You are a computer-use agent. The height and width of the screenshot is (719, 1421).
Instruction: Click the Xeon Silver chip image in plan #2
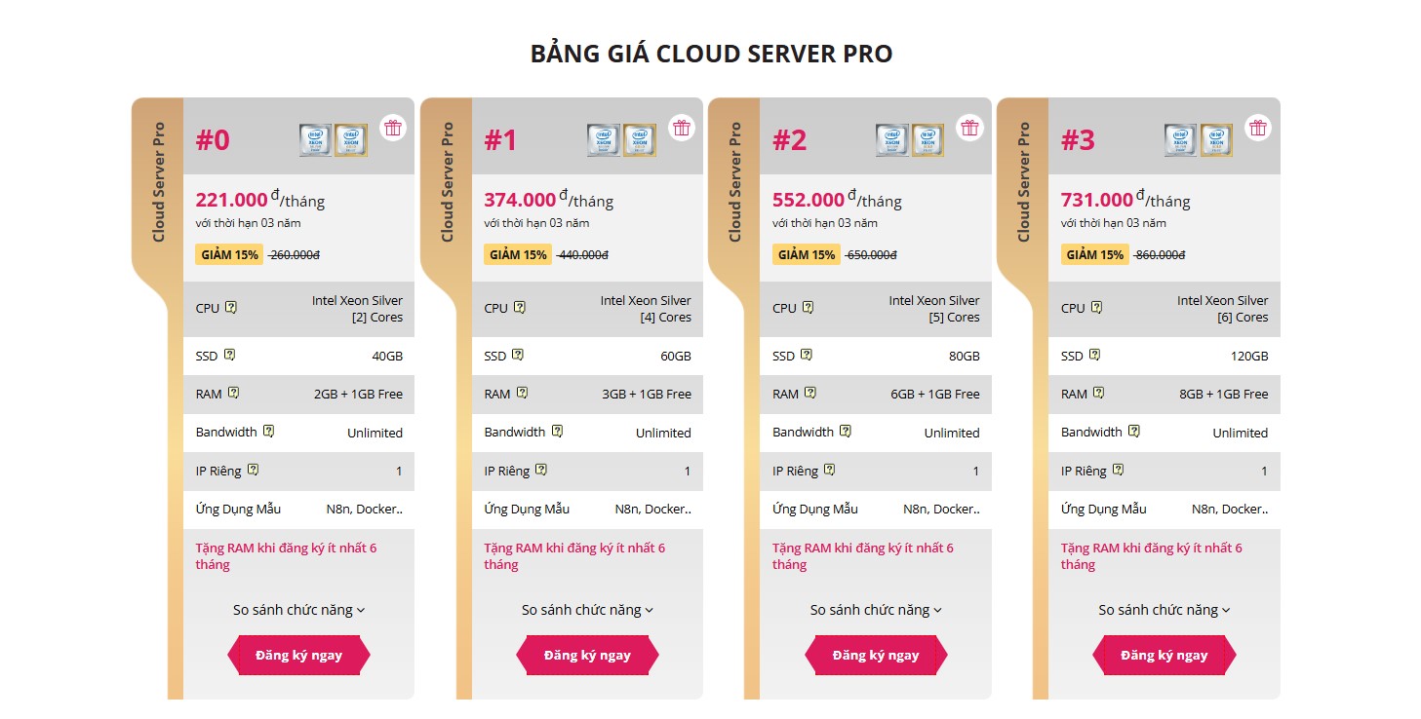891,140
